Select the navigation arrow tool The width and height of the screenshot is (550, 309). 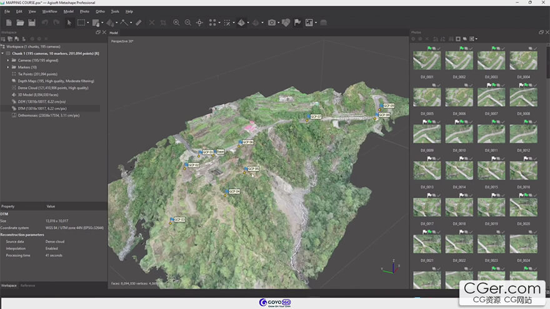click(69, 22)
